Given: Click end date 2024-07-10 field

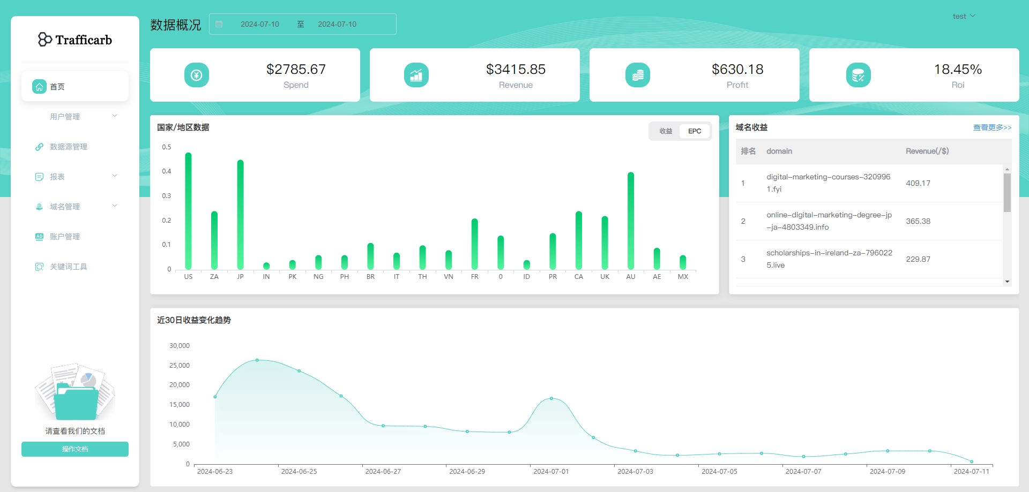Looking at the screenshot, I should [x=337, y=24].
